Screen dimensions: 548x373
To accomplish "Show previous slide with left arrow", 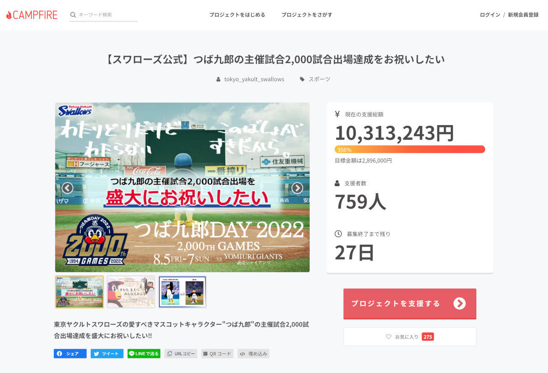I will pos(68,188).
